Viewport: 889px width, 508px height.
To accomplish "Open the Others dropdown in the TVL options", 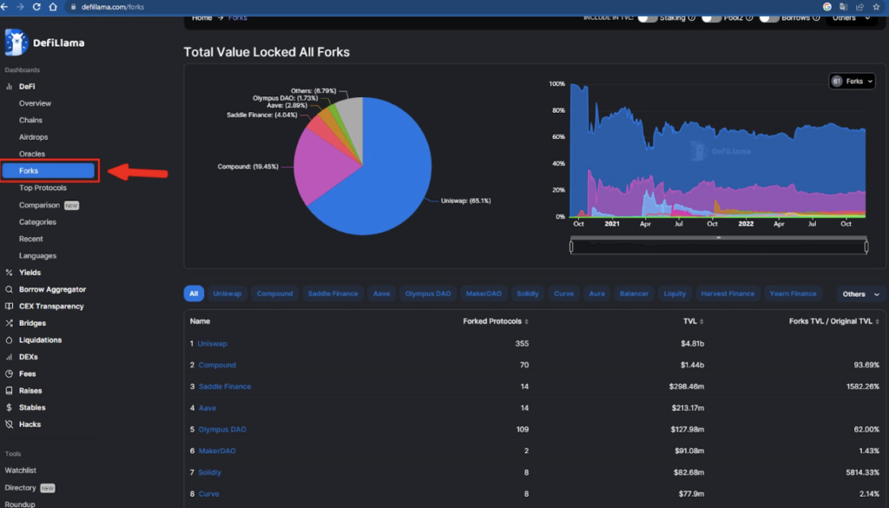I will point(851,18).
